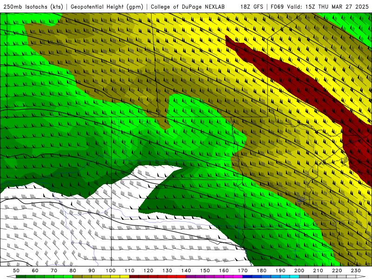Click the 200 kts legend label
The image size is (372, 279).
299,271
